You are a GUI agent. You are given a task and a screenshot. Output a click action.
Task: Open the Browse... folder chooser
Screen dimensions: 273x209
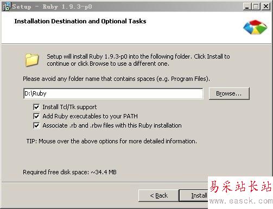click(x=229, y=93)
